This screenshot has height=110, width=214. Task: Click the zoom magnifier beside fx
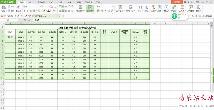(x=25, y=20)
